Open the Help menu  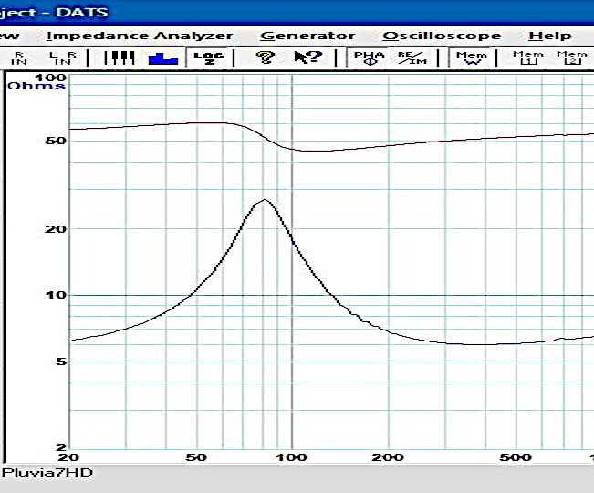coord(550,36)
